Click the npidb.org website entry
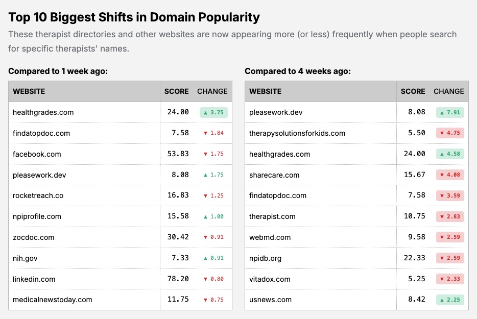477x319 pixels. (266, 258)
